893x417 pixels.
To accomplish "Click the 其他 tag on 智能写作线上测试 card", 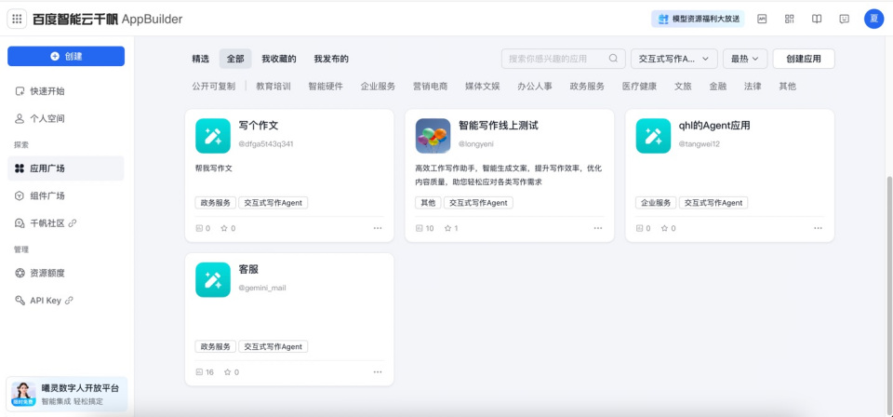I will click(428, 203).
